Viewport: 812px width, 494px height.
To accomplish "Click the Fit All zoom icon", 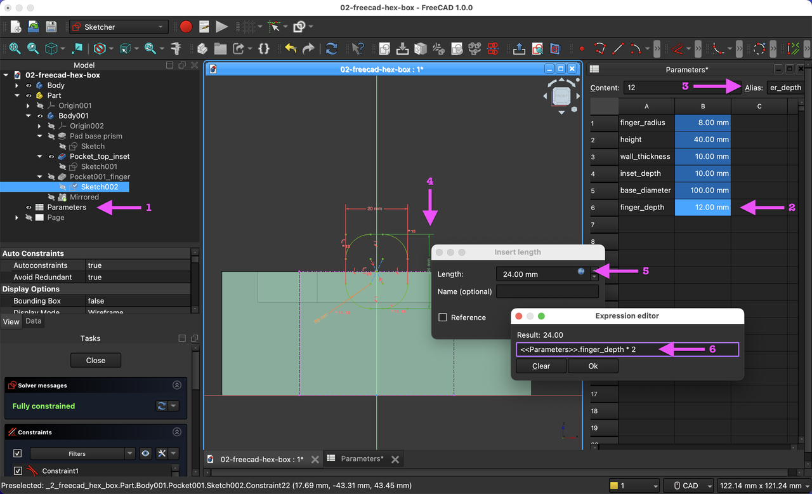I will tap(15, 48).
